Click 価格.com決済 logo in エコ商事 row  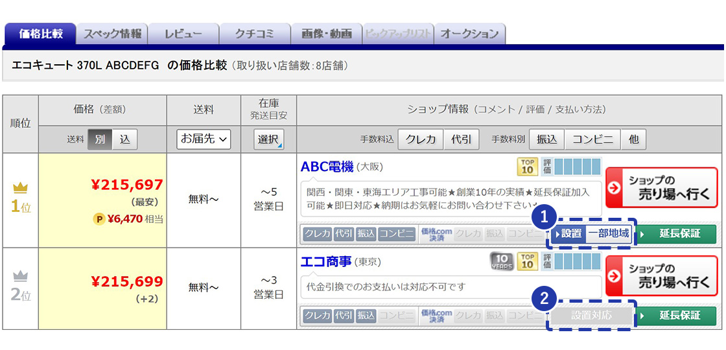437,316
